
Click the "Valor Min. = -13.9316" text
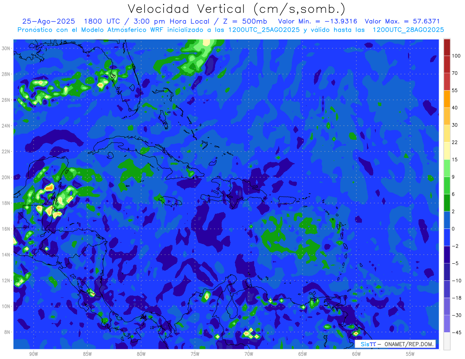(x=318, y=21)
